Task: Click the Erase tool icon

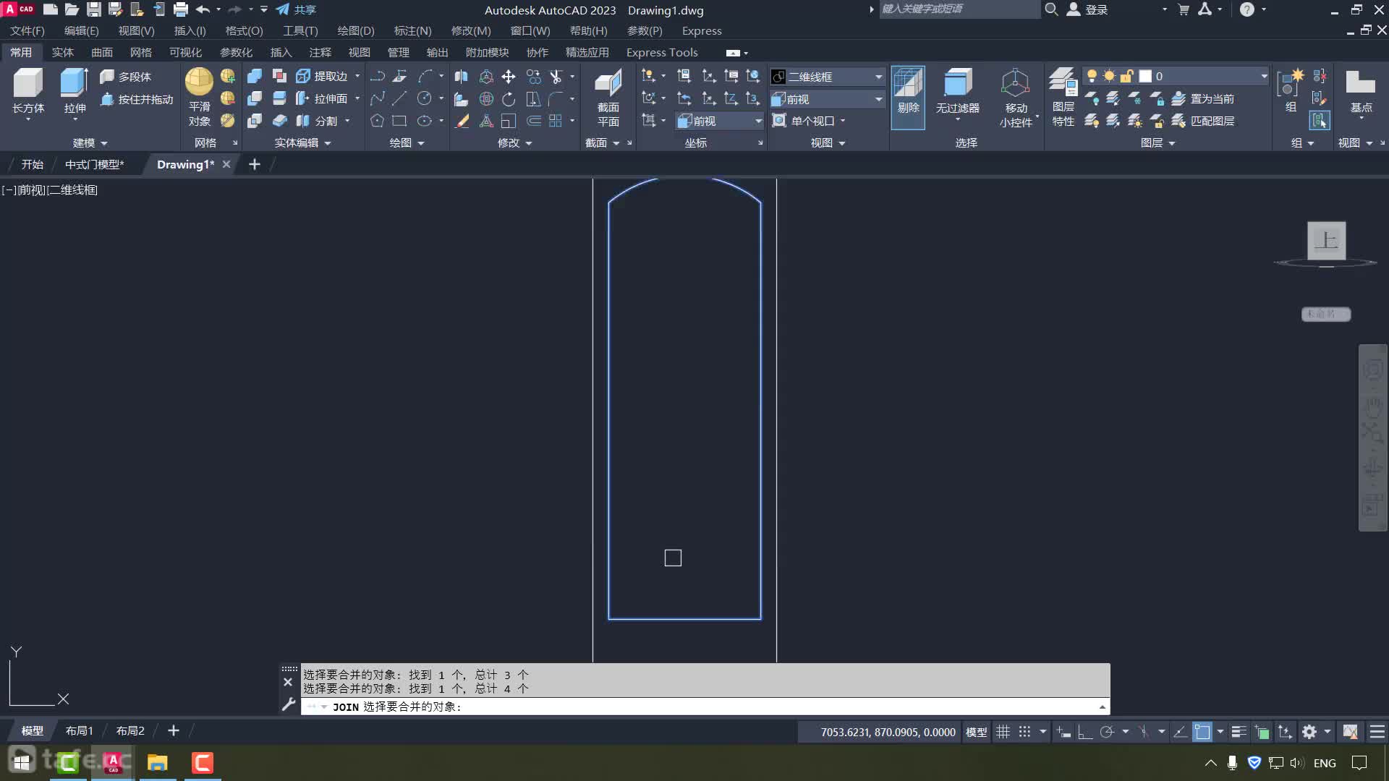Action: tap(462, 121)
